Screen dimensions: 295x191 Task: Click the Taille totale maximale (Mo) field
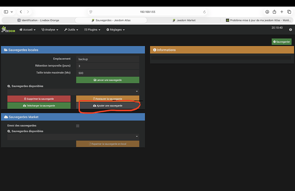pyautogui.click(x=108, y=73)
